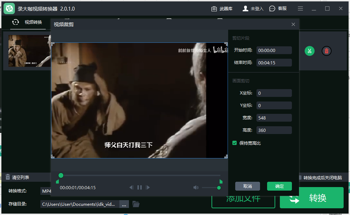
Task: Pause the video playback
Action: coord(140,187)
